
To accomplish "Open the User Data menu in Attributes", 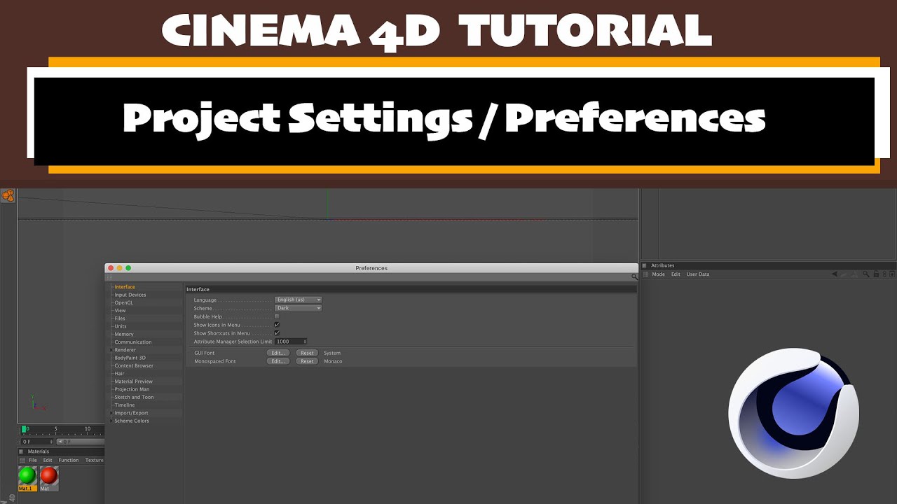I will (x=698, y=274).
